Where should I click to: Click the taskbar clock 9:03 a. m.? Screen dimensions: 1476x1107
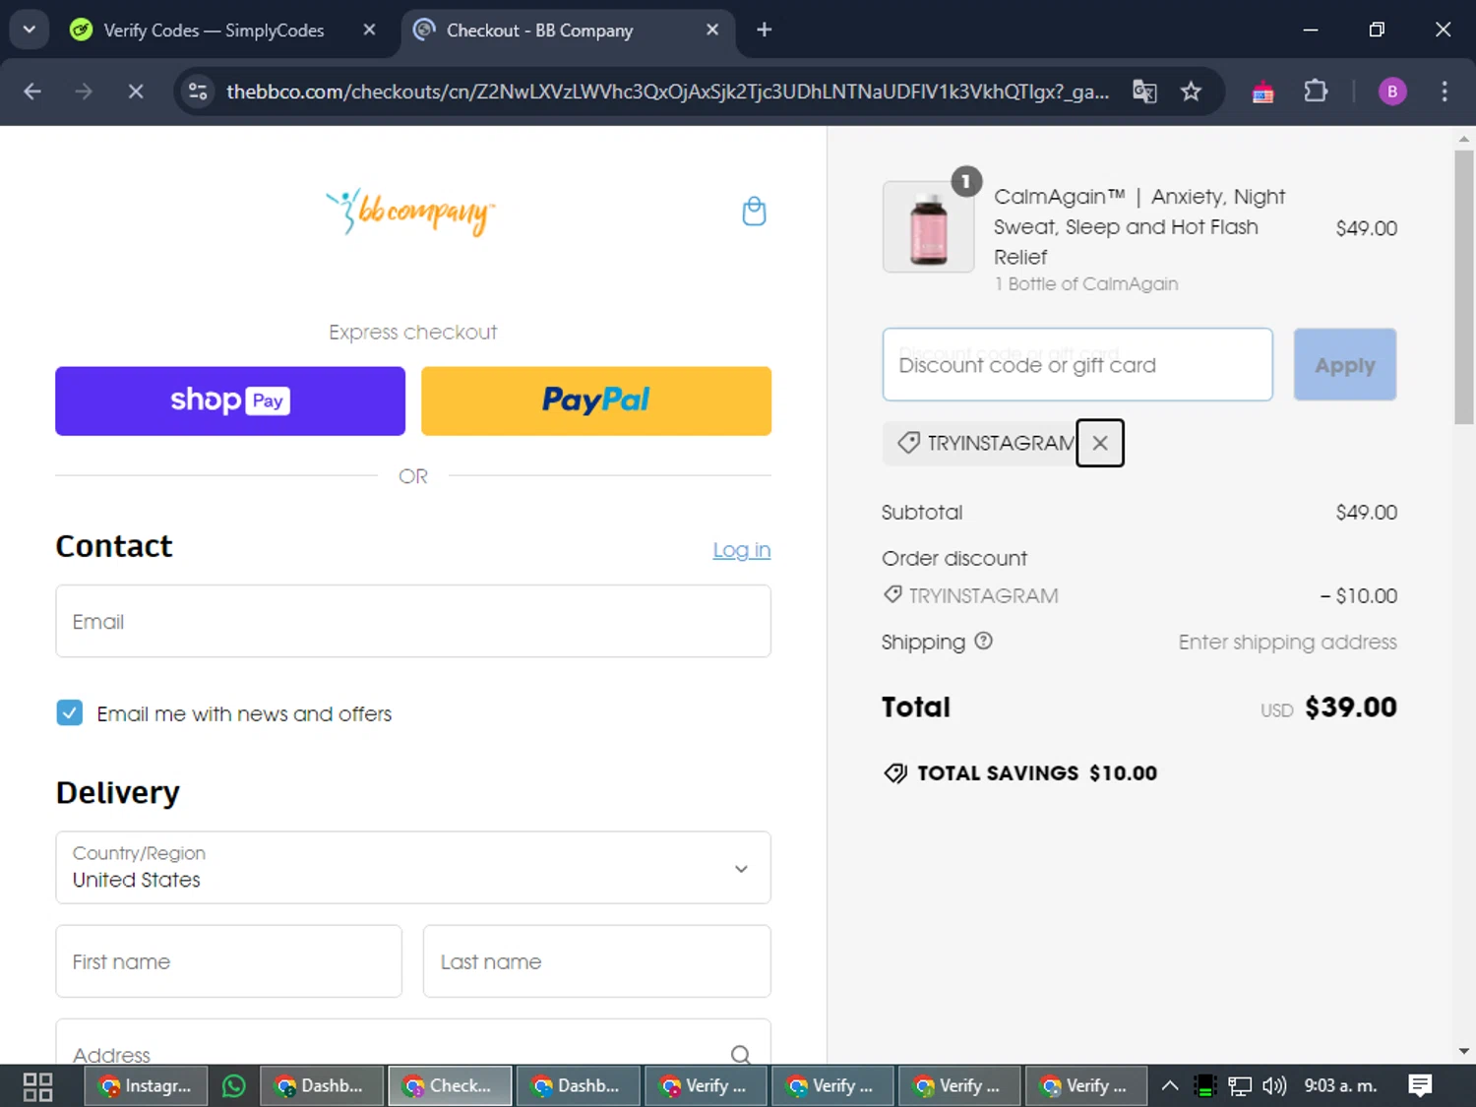pos(1340,1086)
